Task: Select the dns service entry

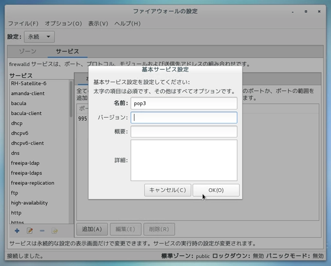Action: [39, 153]
